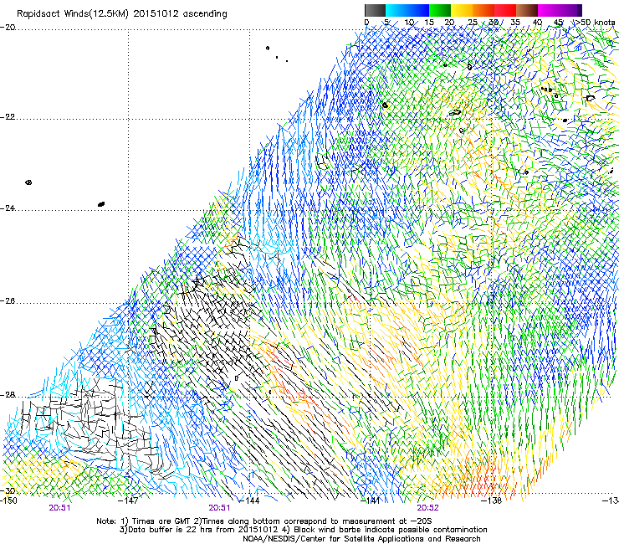Viewport: 619px width, 544px height.
Task: Click the '40' label under the color bar
Action: click(x=537, y=22)
